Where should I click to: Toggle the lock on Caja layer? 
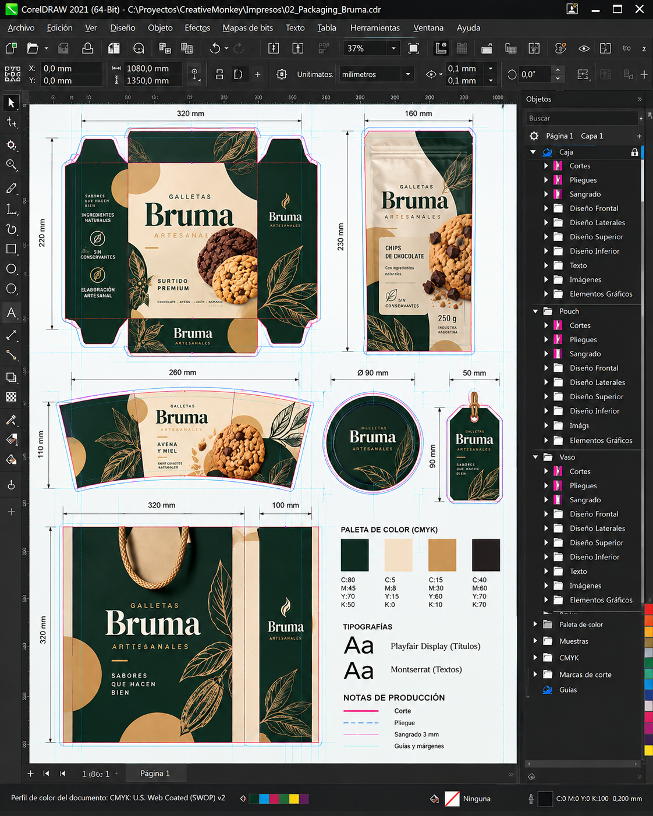click(634, 152)
